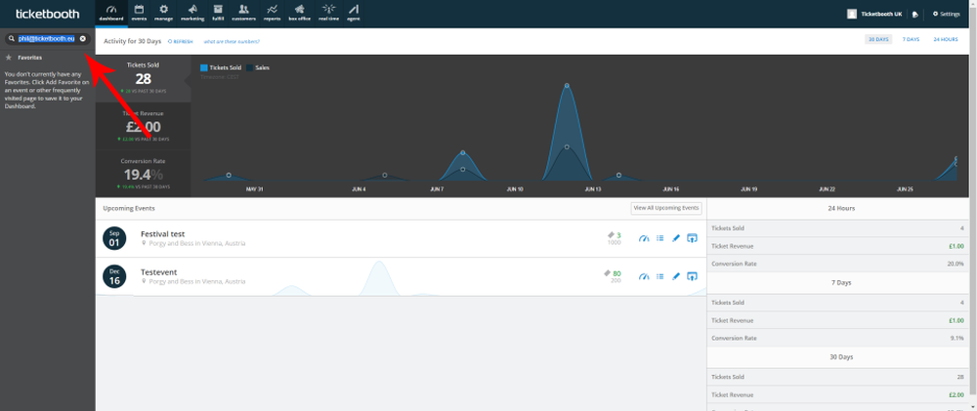Image resolution: width=977 pixels, height=411 pixels.
Task: Click the highest peak data point on chart
Action: pyautogui.click(x=567, y=85)
